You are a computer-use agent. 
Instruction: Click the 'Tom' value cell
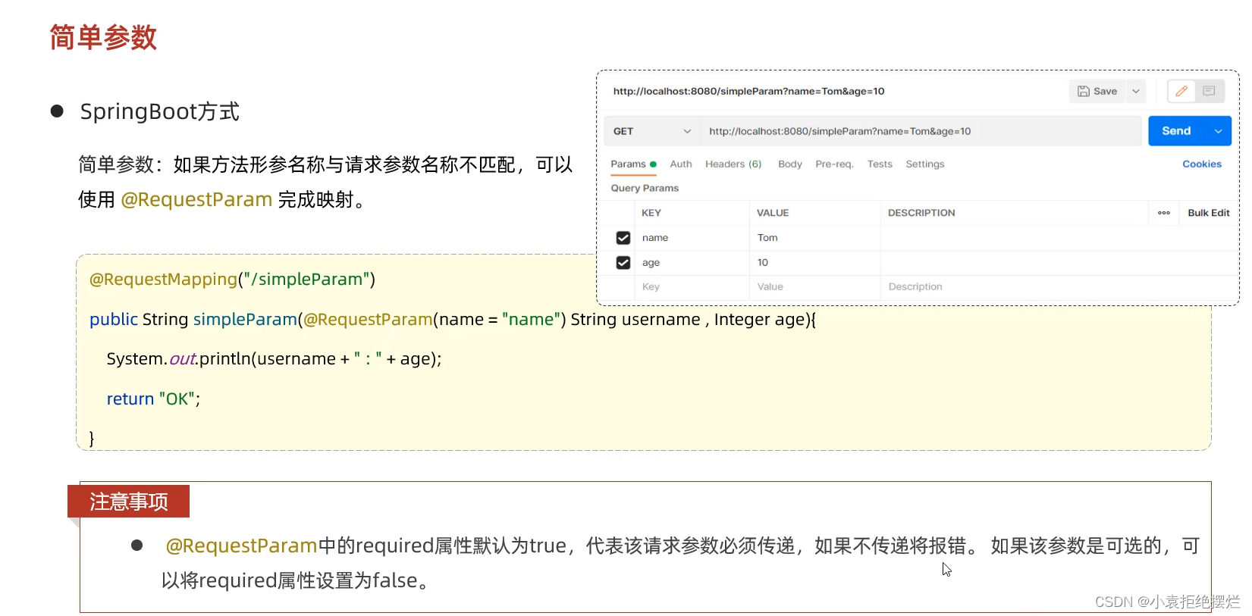814,238
